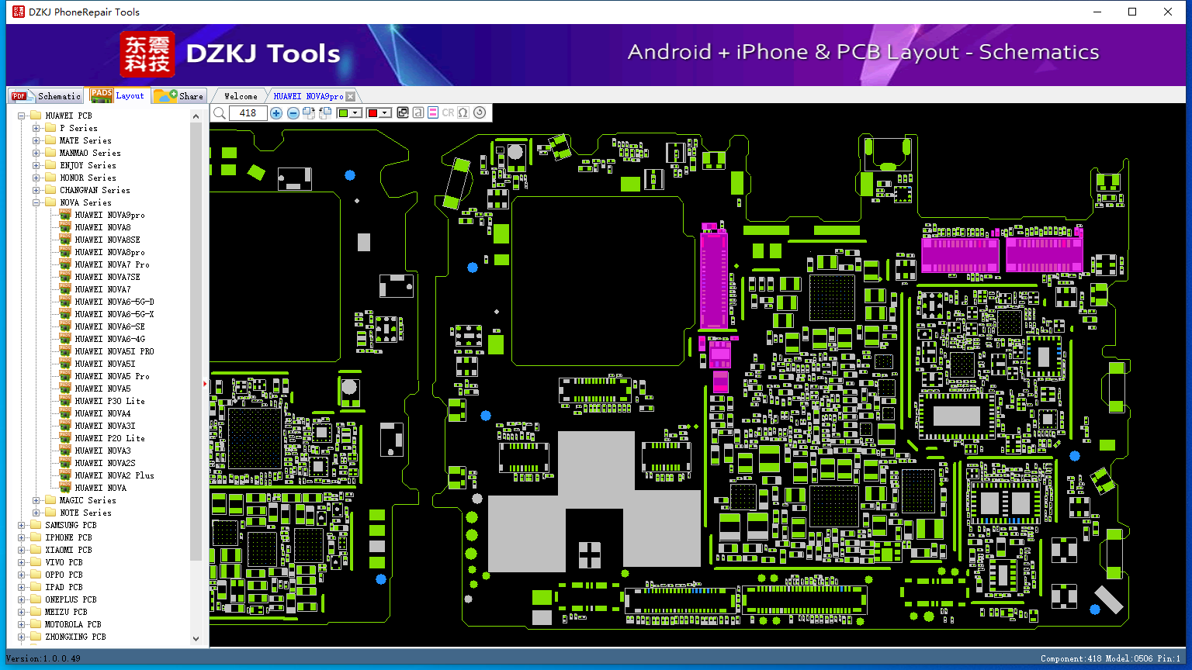1192x670 pixels.
Task: Click the circular reset view icon
Action: click(x=480, y=112)
